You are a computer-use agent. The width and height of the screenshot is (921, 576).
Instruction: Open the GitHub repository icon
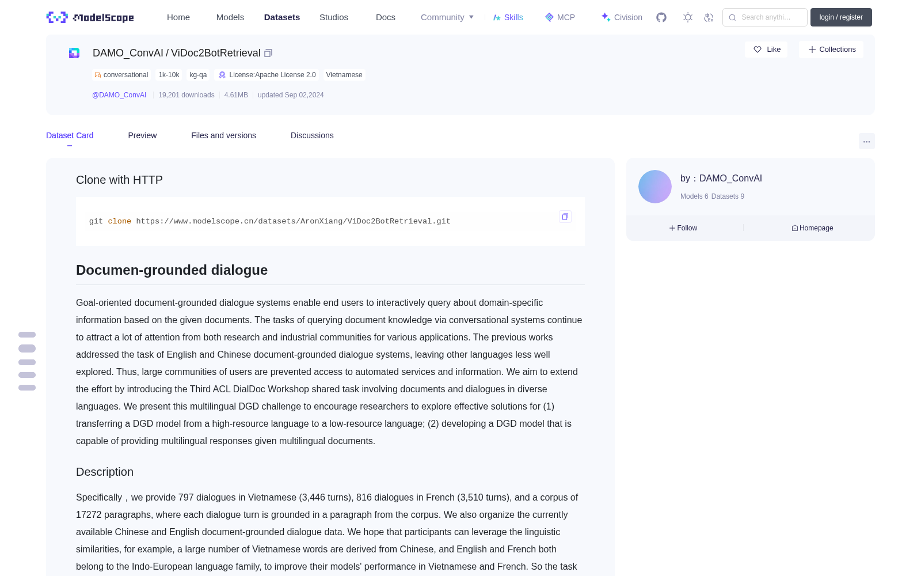tap(661, 17)
